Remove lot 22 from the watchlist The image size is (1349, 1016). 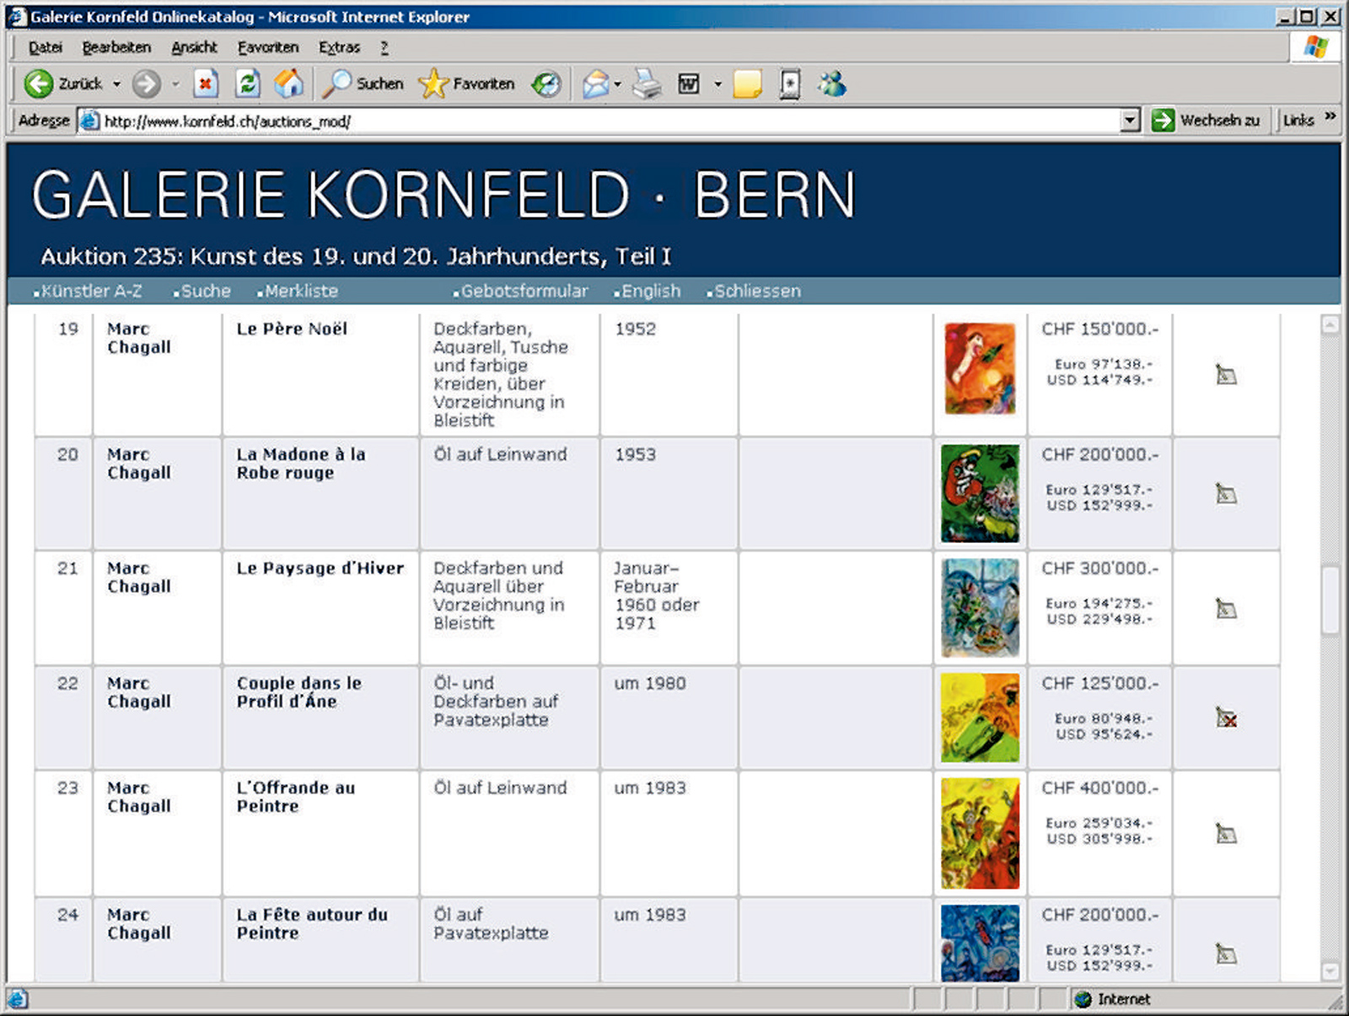pyautogui.click(x=1226, y=718)
